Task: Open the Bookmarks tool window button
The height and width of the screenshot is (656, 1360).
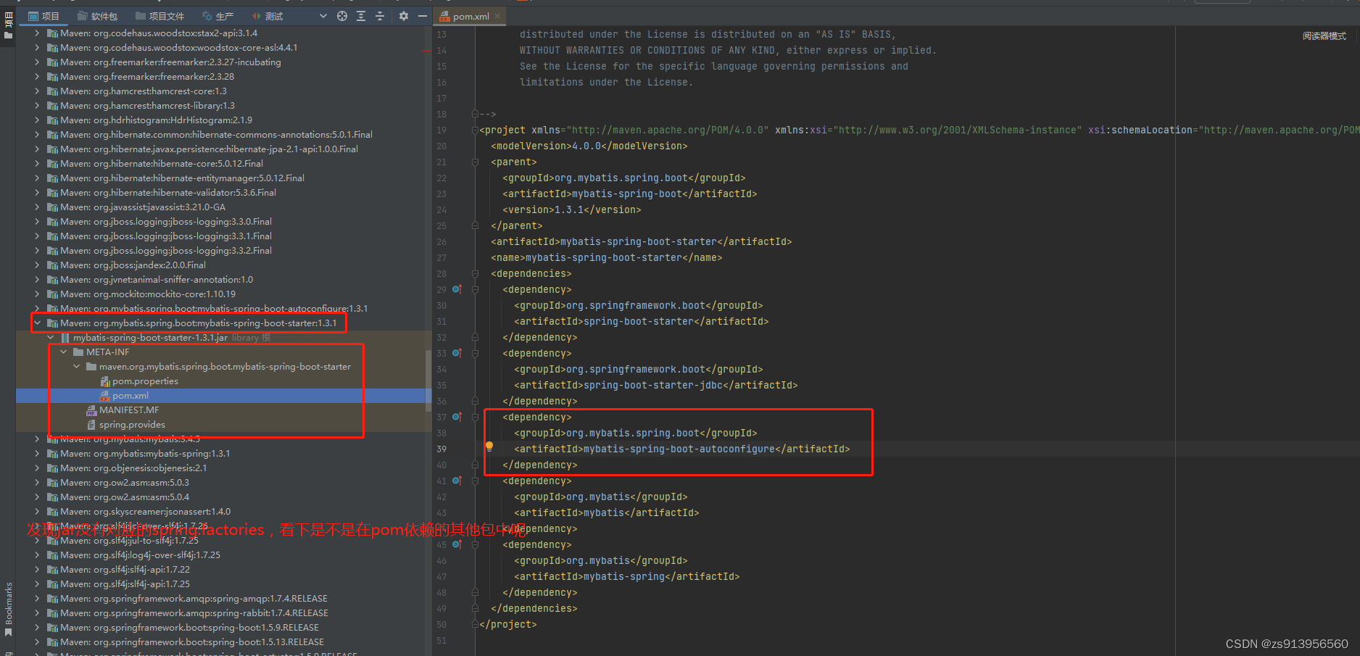Action: tap(8, 603)
